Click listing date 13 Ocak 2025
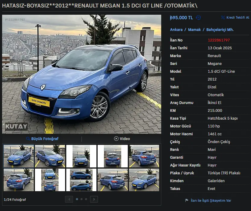The height and width of the screenshot is (211, 251). coord(220,48)
